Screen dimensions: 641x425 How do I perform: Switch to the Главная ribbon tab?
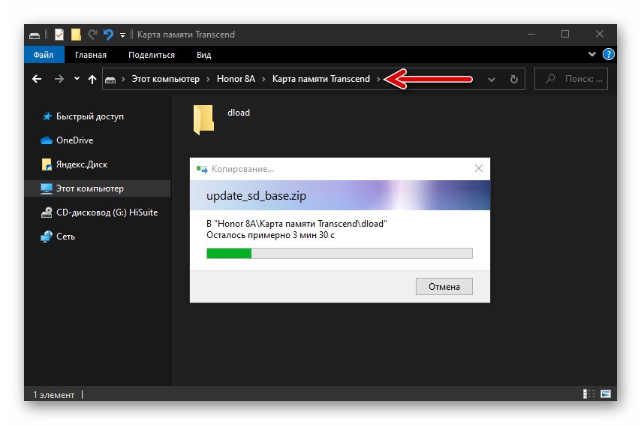90,55
